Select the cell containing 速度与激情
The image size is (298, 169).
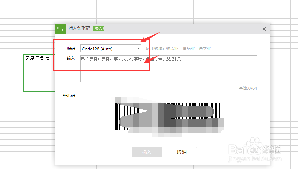point(39,73)
